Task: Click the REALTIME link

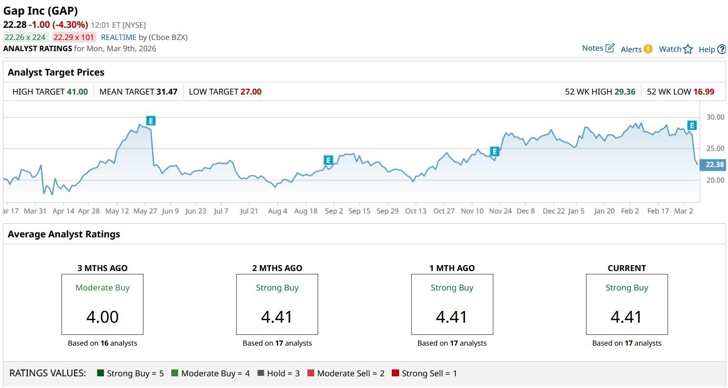Action: [118, 37]
